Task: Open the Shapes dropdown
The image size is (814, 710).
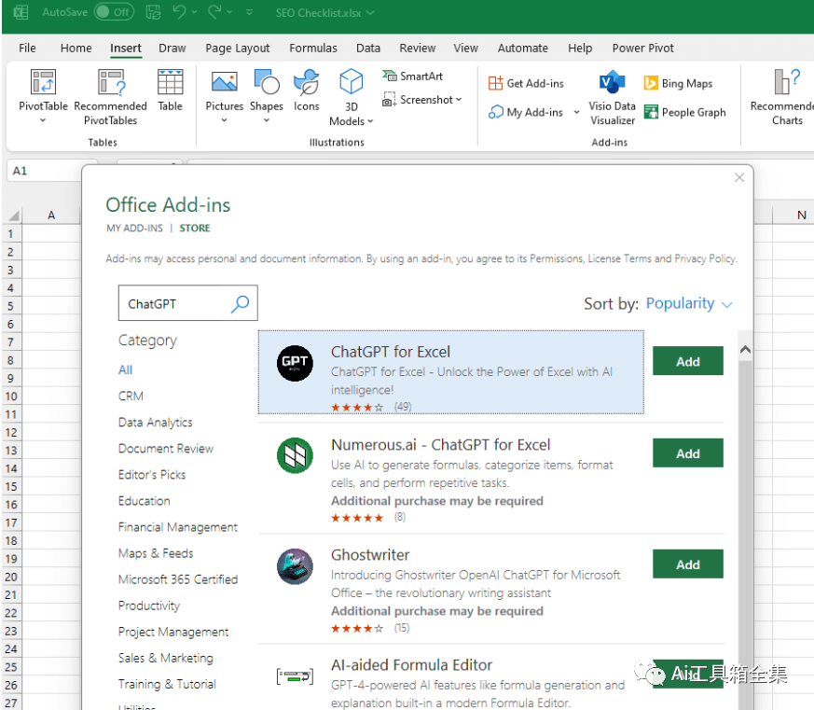Action: [x=266, y=95]
